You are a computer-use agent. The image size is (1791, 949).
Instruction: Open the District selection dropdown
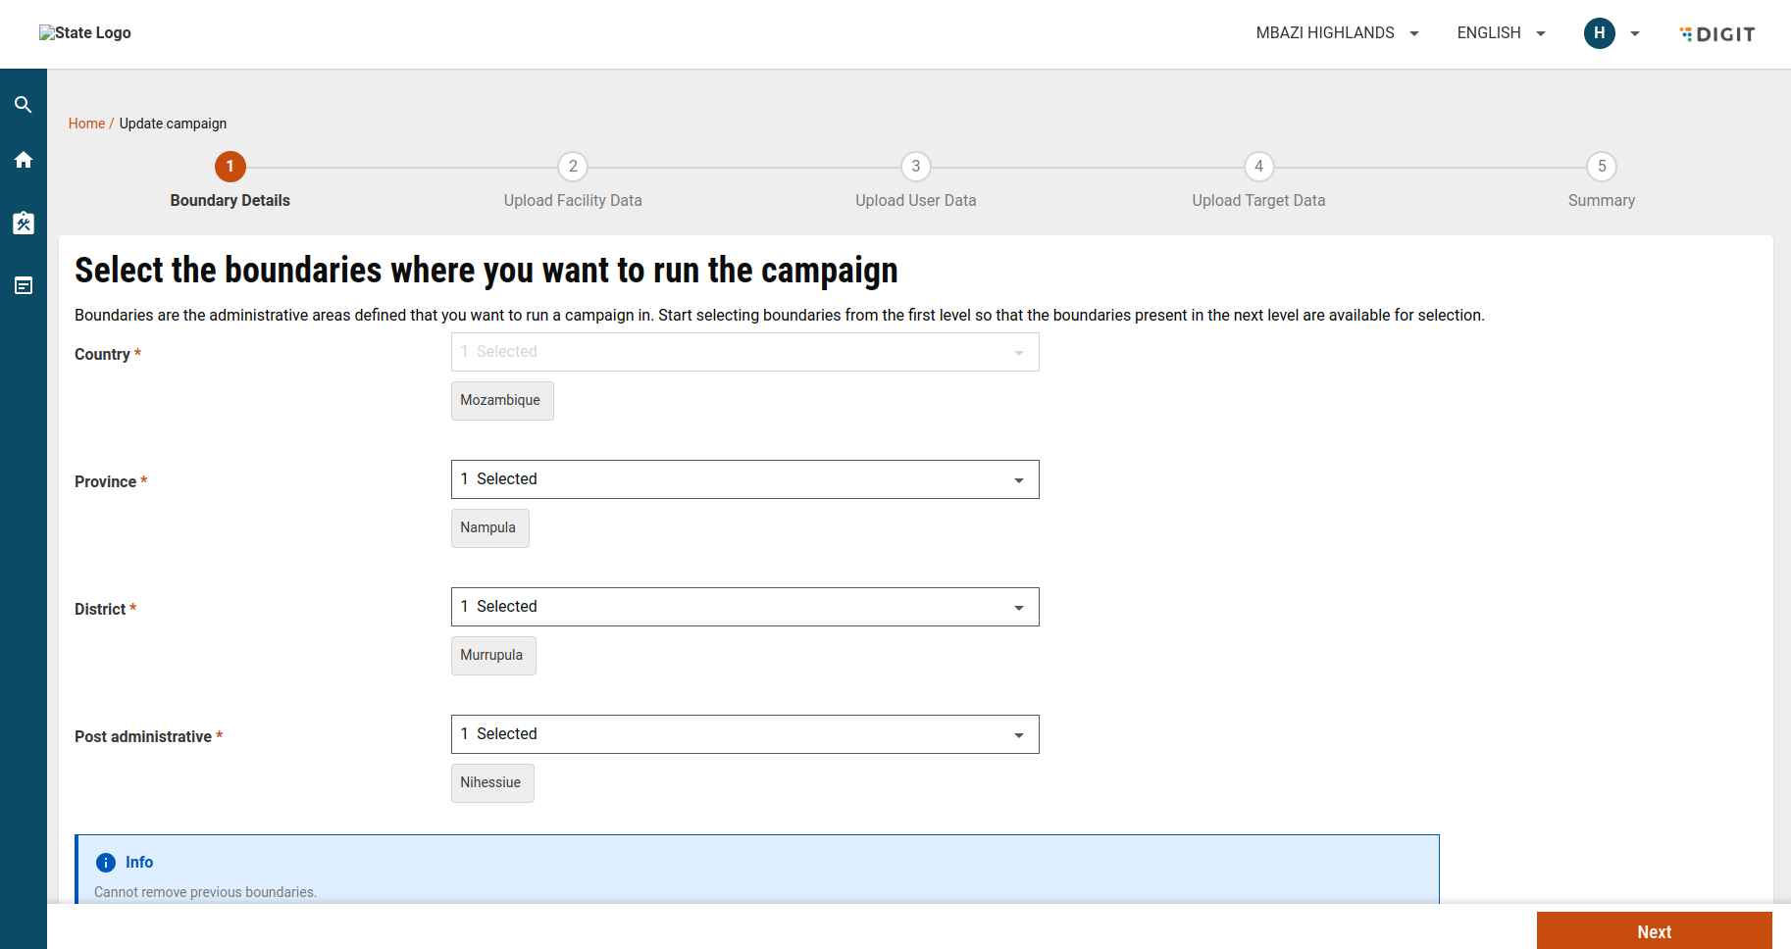click(x=744, y=607)
